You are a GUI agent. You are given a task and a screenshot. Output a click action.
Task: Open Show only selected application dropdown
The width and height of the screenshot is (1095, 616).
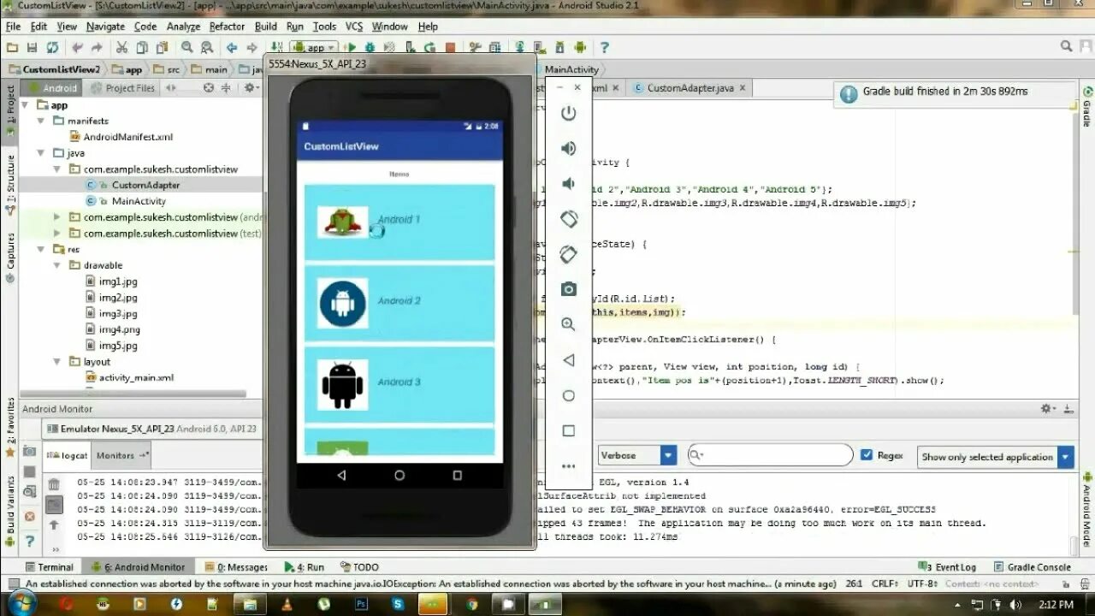[995, 457]
